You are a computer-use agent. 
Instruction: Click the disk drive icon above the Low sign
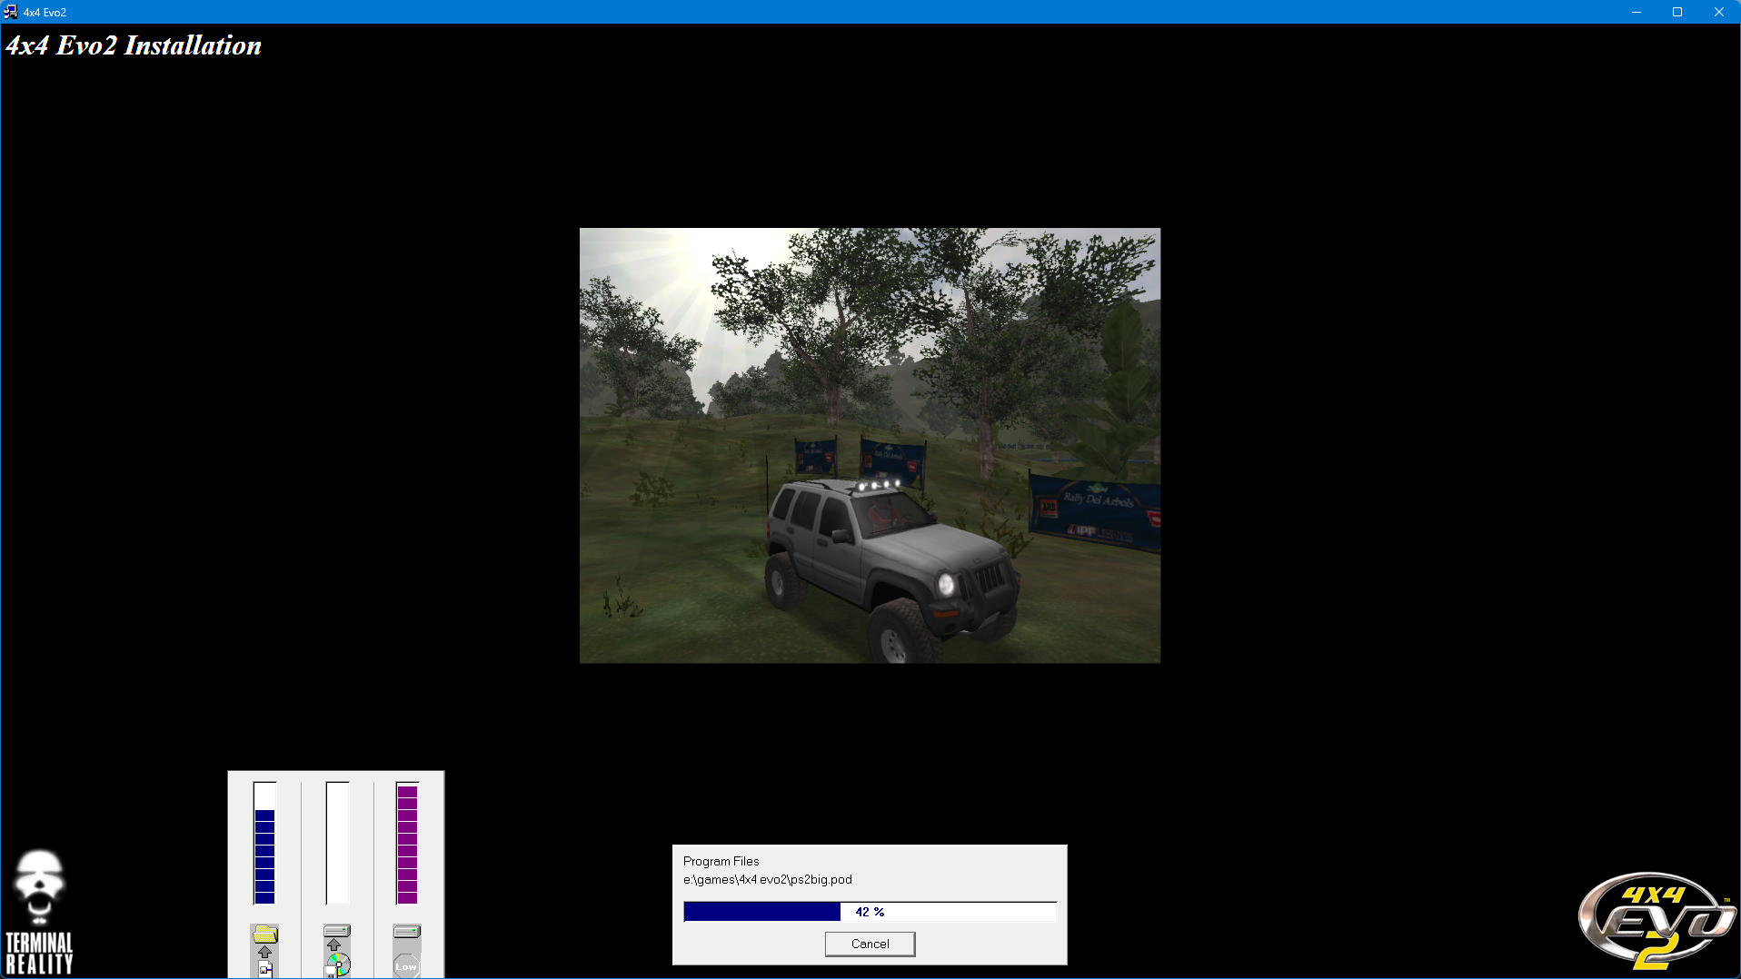click(407, 932)
